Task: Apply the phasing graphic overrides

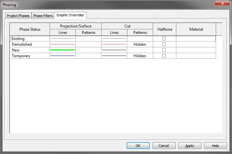Action: (x=190, y=146)
